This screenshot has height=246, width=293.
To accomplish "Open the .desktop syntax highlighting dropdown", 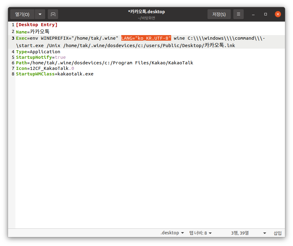I will (x=172, y=233).
